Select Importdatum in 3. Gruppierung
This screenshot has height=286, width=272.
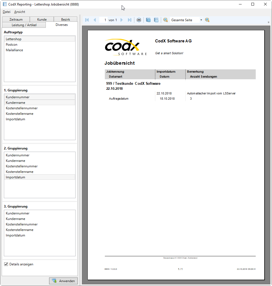[x=40, y=235]
